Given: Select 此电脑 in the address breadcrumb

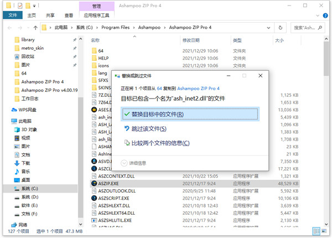Looking at the screenshot, I should pyautogui.click(x=61, y=28).
